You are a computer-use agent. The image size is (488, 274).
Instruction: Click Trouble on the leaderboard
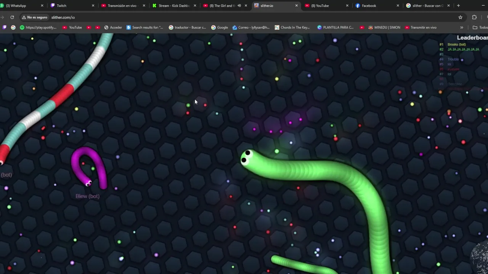pyautogui.click(x=453, y=59)
